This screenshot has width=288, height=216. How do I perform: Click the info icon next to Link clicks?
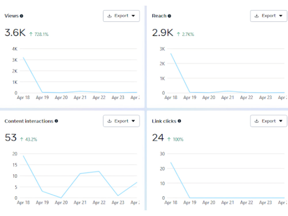point(179,121)
